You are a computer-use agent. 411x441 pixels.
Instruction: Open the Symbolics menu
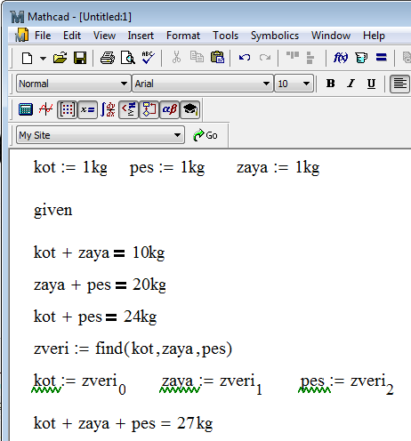[275, 36]
